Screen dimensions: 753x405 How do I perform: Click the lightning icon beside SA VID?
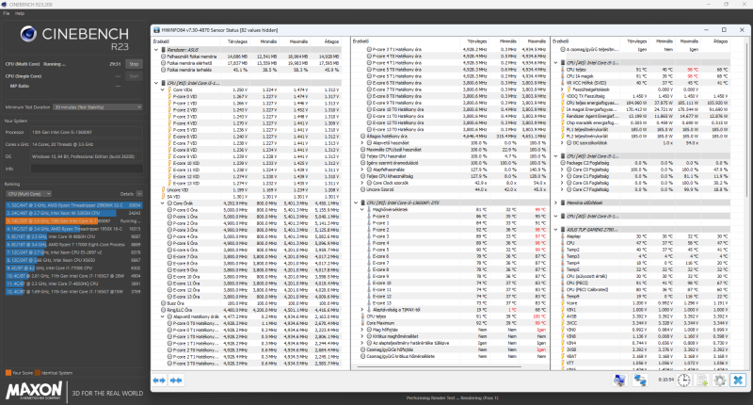click(x=163, y=197)
